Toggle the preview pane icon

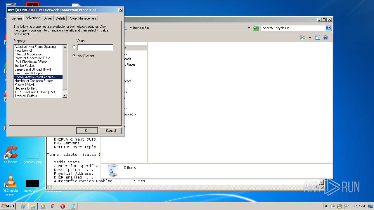pyautogui.click(x=318, y=38)
